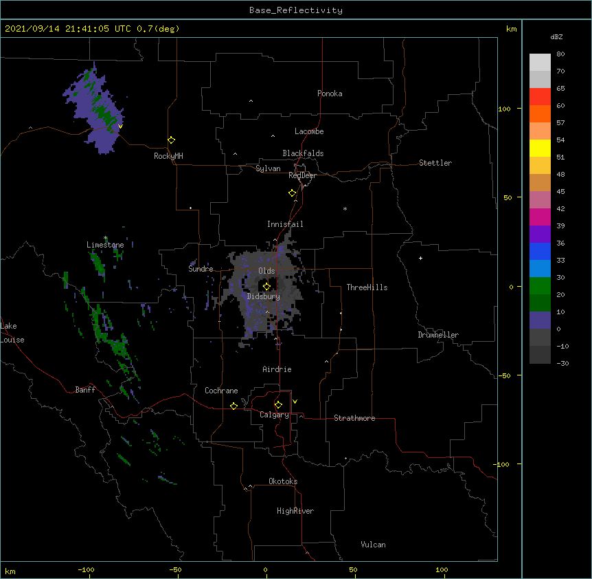This screenshot has width=592, height=579.
Task: Click the Stettler town label
Action: click(x=435, y=163)
